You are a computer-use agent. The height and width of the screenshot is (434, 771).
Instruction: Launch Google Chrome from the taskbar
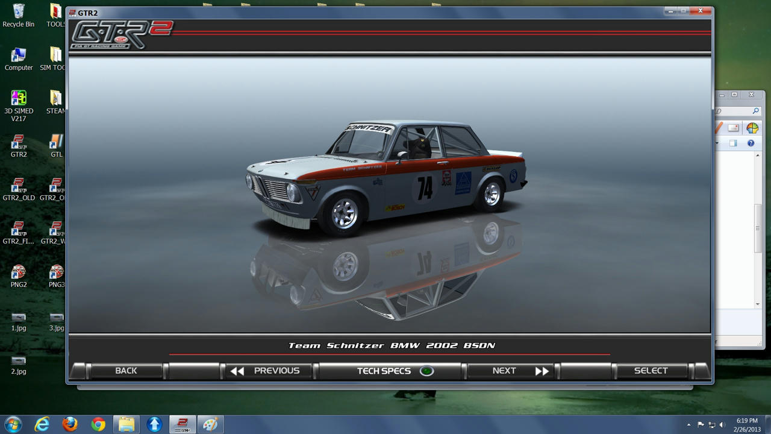98,424
